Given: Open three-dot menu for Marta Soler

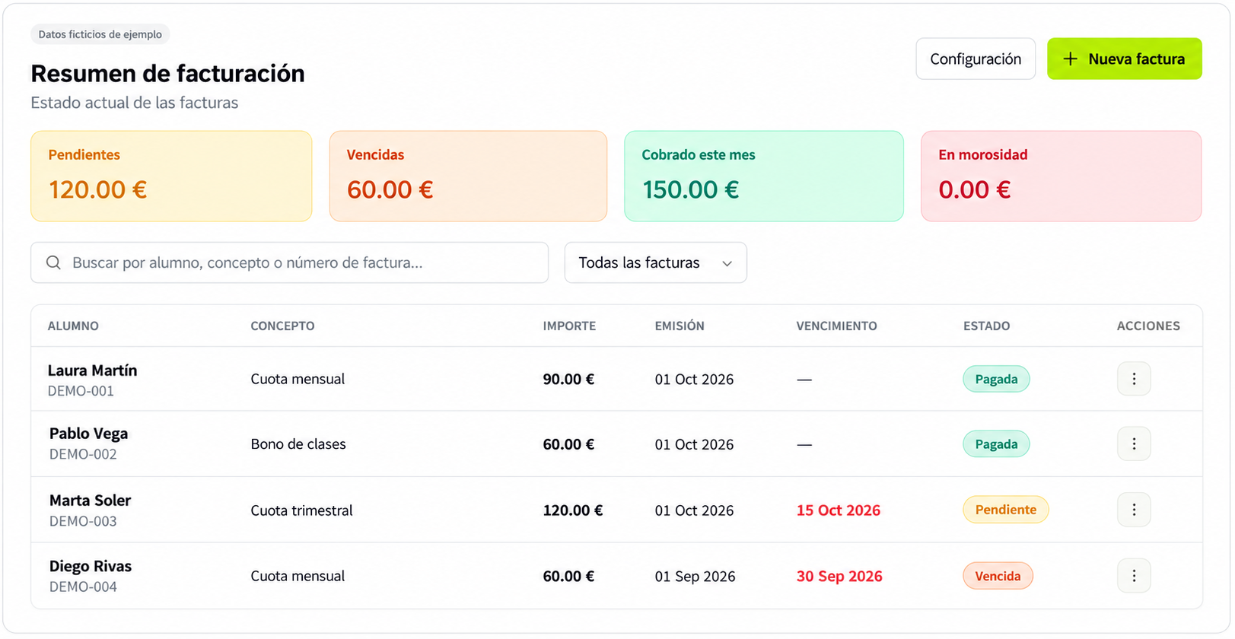Looking at the screenshot, I should pos(1134,510).
